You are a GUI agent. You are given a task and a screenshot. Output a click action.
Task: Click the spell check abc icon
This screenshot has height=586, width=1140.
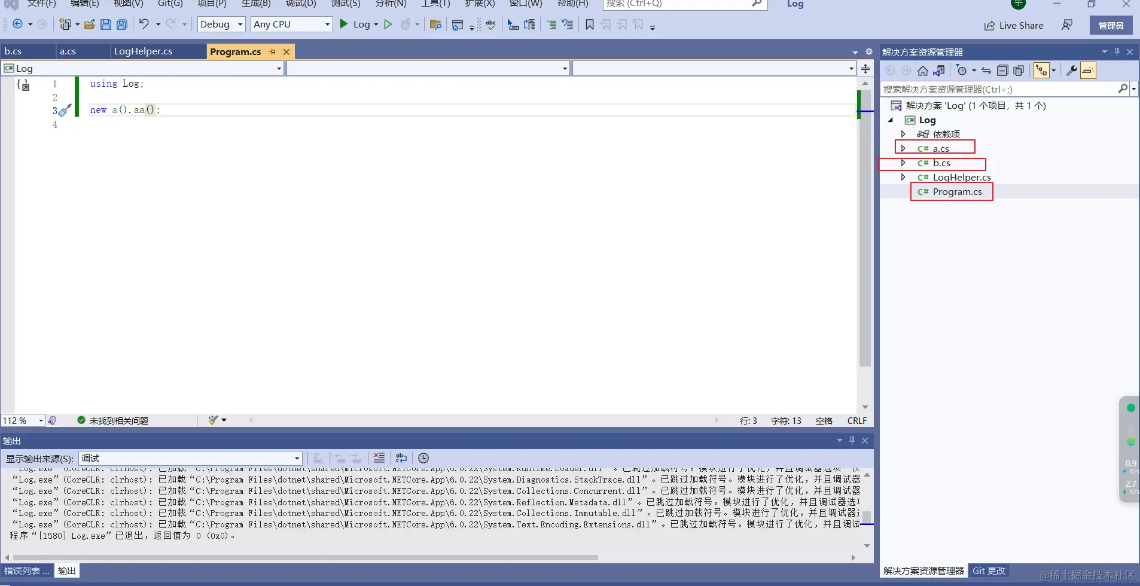pyautogui.click(x=490, y=25)
